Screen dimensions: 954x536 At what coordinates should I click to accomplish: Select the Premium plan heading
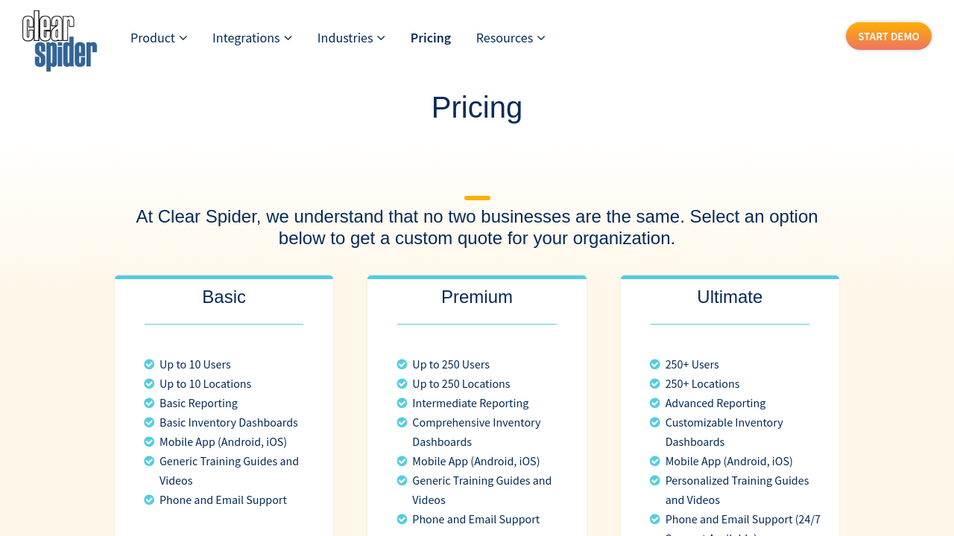tap(477, 297)
